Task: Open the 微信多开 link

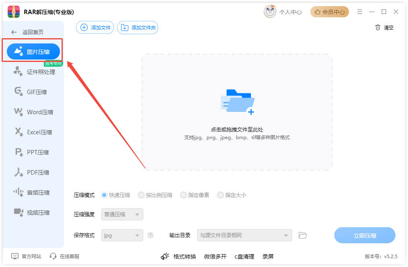Action: click(215, 257)
